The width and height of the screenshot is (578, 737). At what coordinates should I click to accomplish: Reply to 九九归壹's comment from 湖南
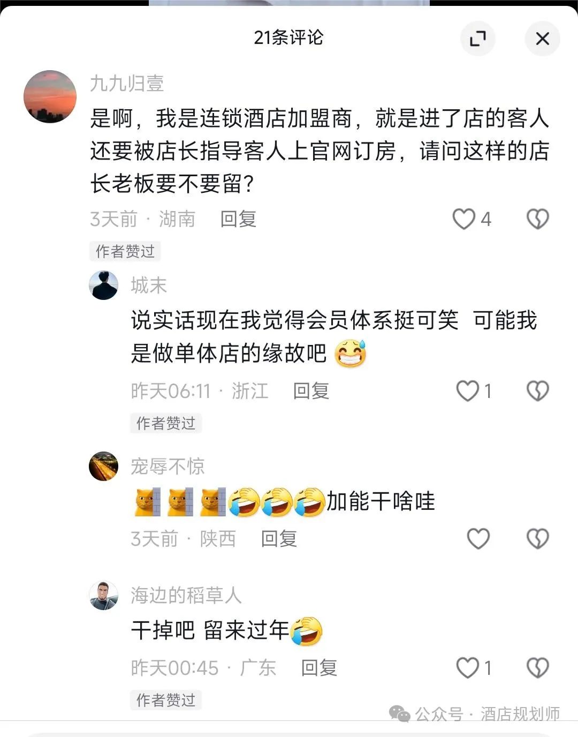tap(238, 219)
